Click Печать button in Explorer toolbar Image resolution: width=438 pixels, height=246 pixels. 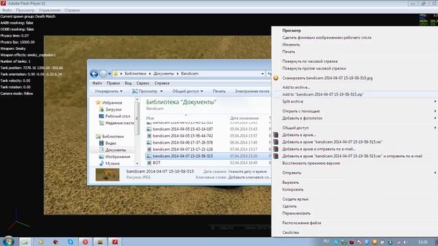tap(219, 91)
